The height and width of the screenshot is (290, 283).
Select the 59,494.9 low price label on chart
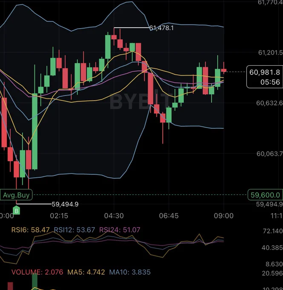tap(65, 204)
